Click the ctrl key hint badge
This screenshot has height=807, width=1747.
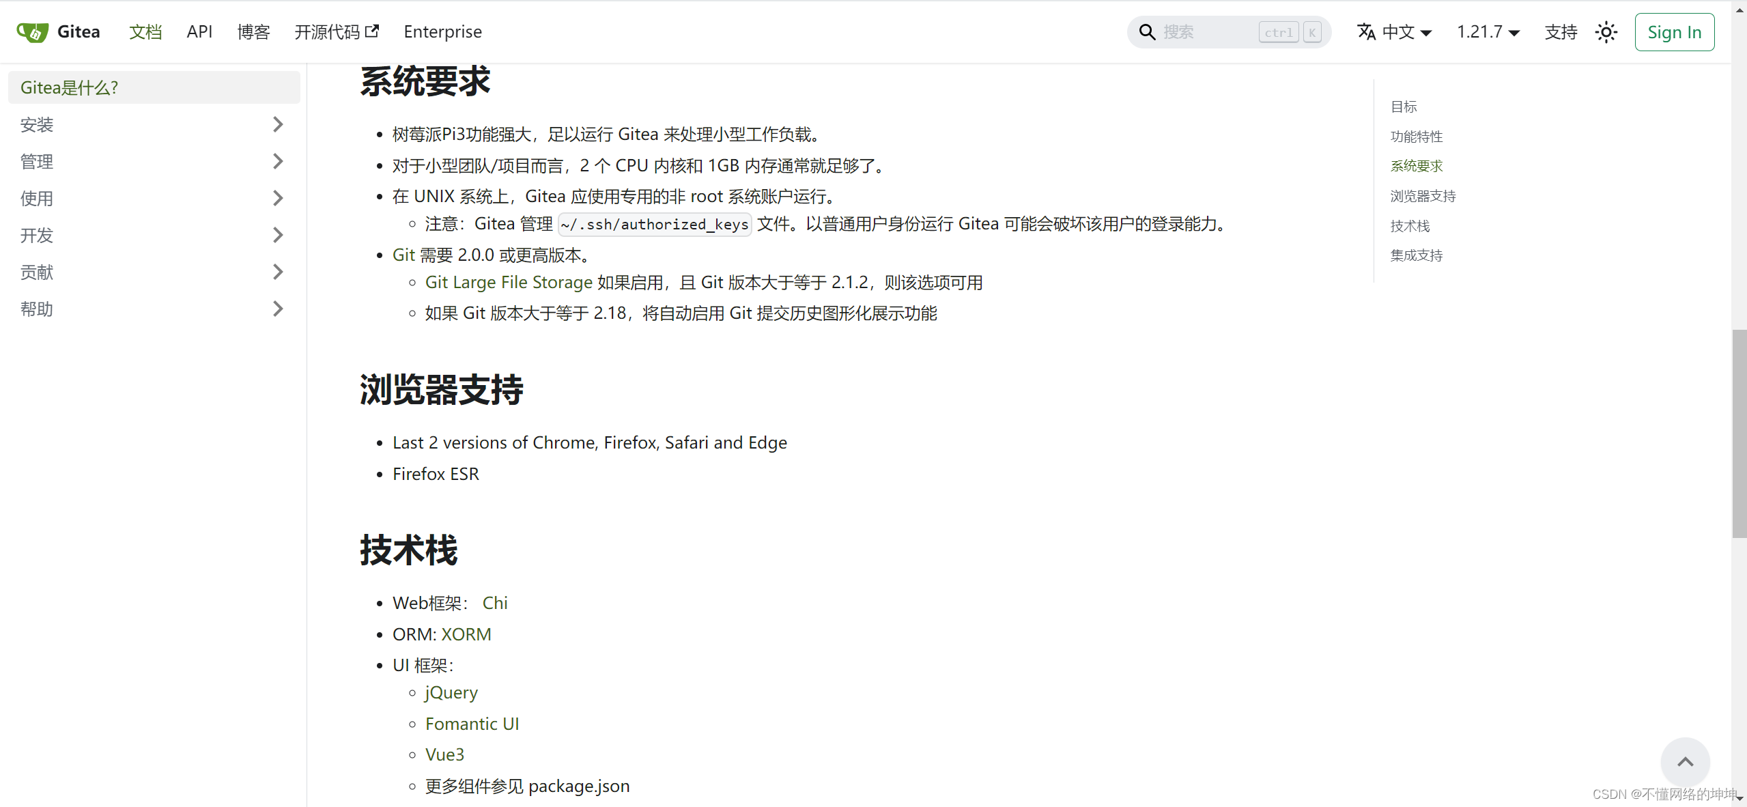(1279, 32)
